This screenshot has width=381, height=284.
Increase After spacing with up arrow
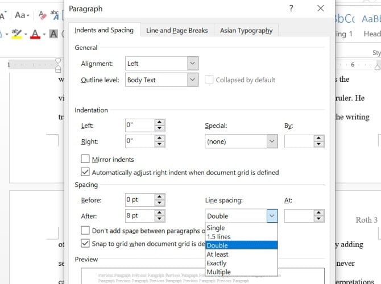pos(160,212)
